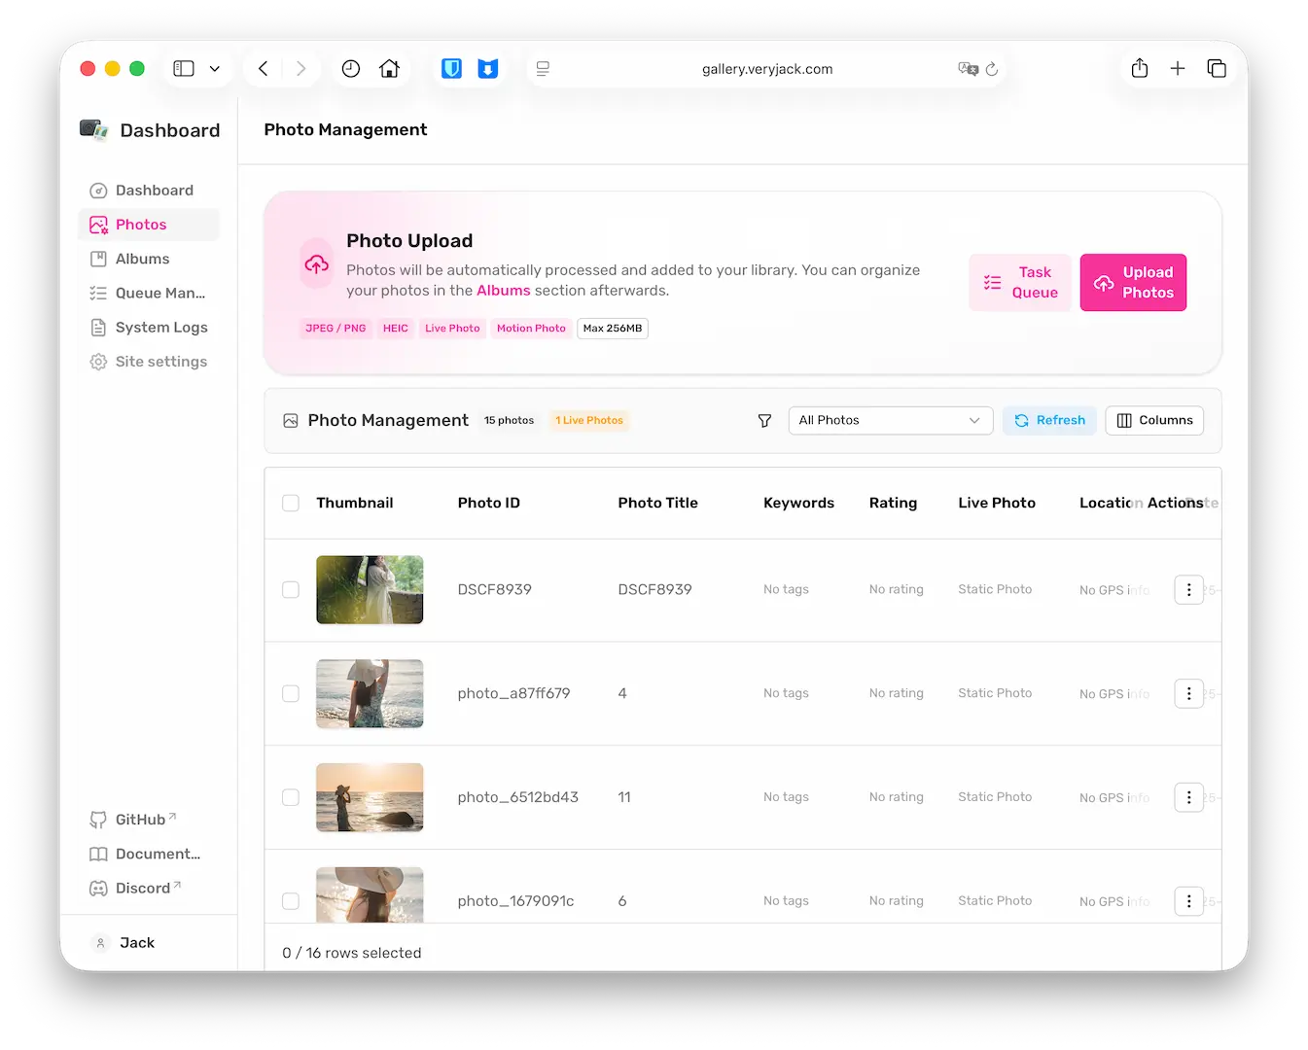
Task: Click the filter funnel icon
Action: [x=764, y=421]
